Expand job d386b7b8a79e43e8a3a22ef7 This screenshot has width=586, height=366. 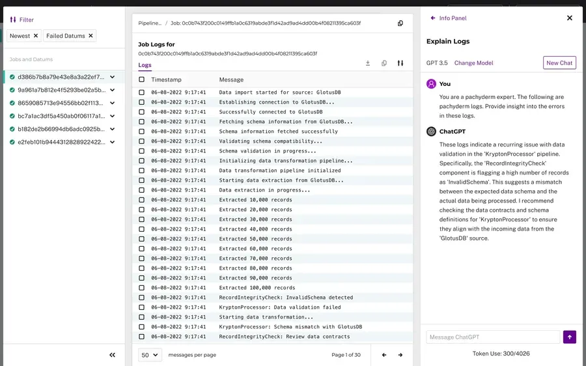[x=112, y=77]
